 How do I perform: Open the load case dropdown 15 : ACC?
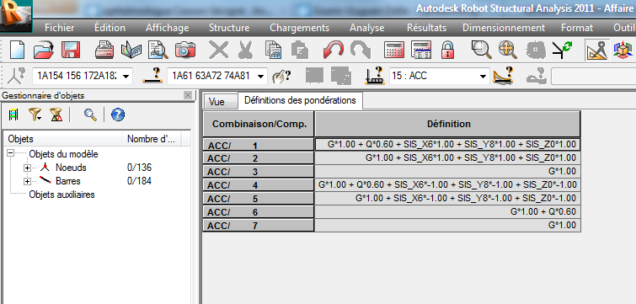(483, 76)
